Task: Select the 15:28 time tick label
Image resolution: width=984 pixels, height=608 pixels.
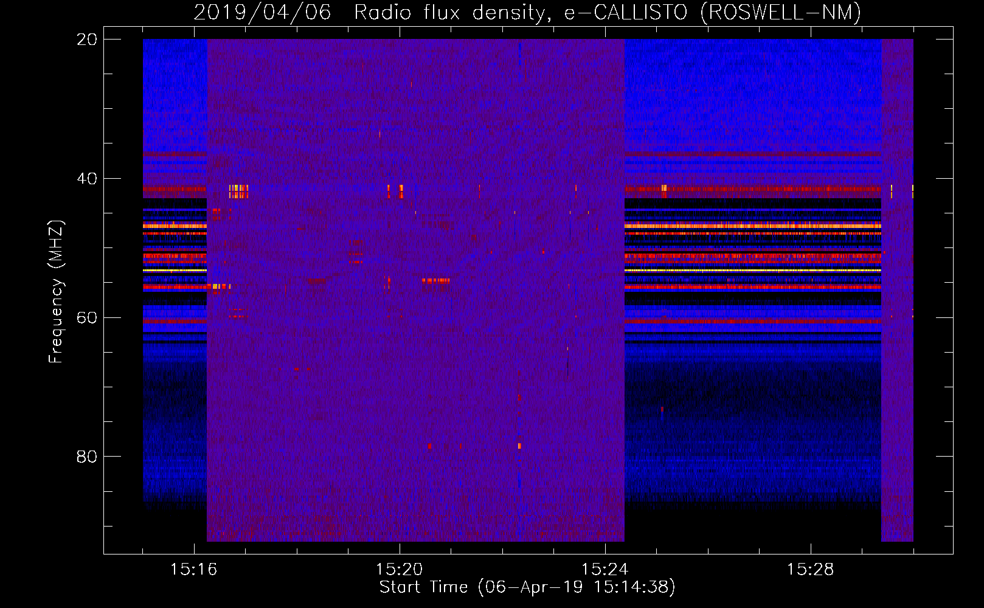Action: [810, 570]
